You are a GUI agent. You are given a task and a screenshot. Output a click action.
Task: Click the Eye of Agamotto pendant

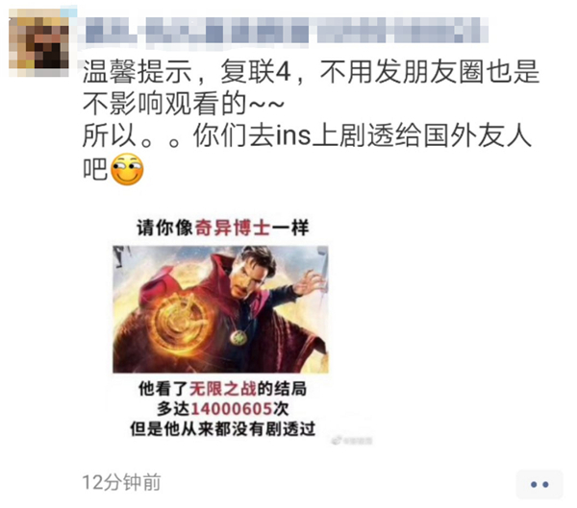tap(238, 337)
